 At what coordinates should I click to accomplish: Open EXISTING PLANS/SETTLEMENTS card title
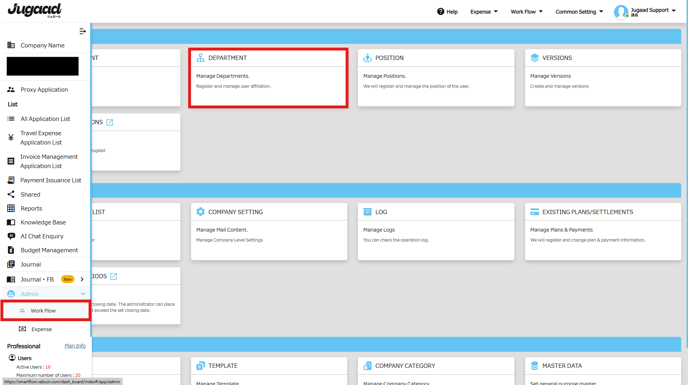pyautogui.click(x=588, y=212)
